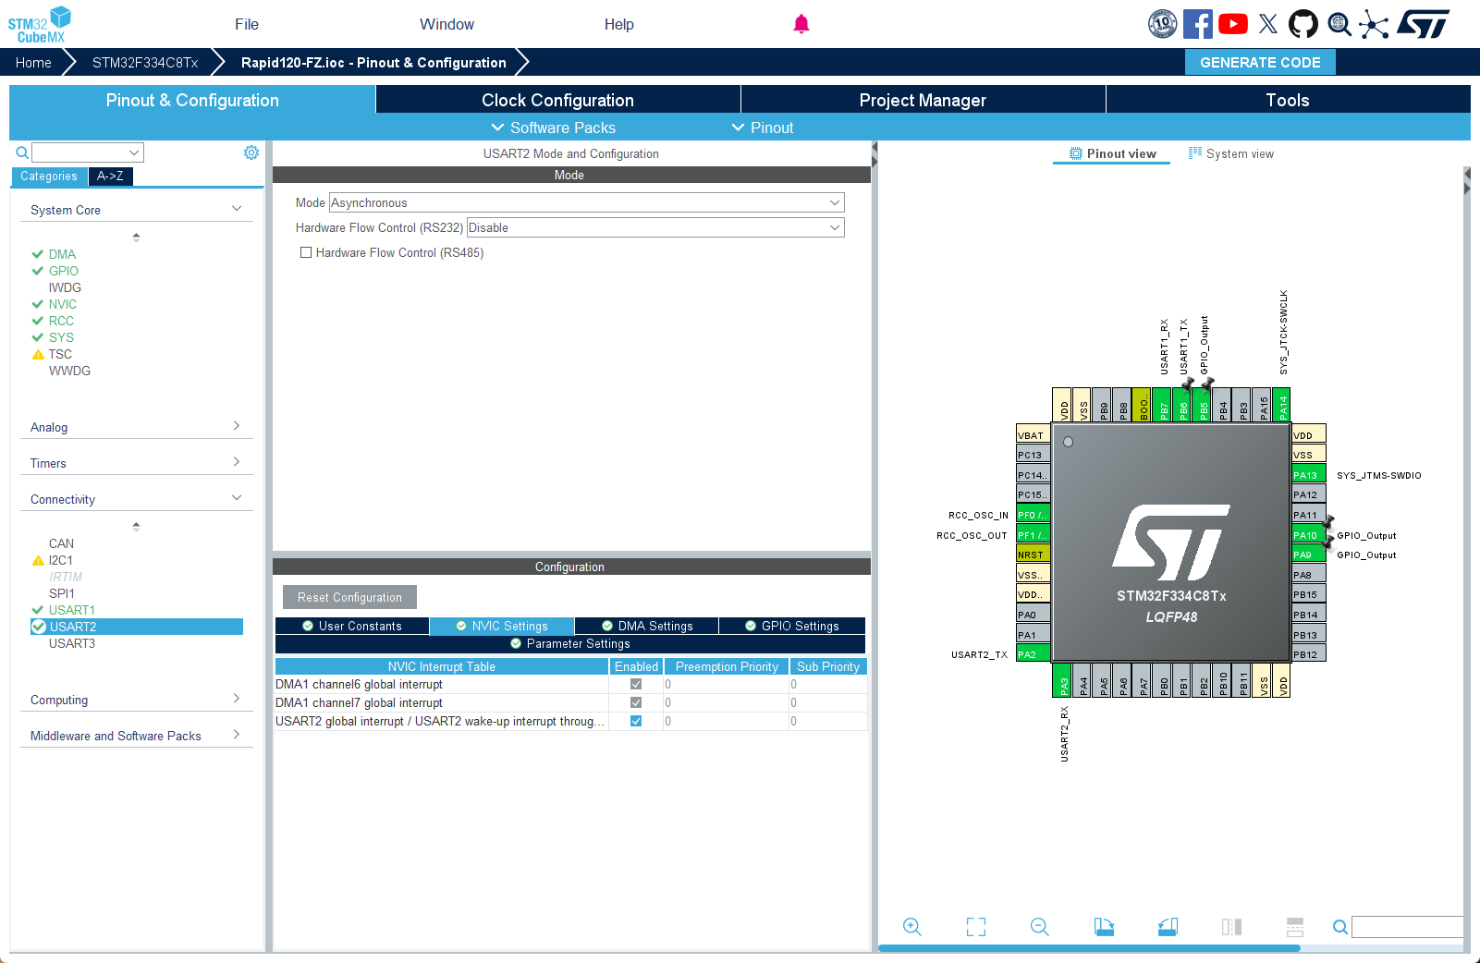Switch to System view
Image resolution: width=1480 pixels, height=963 pixels.
click(1231, 153)
